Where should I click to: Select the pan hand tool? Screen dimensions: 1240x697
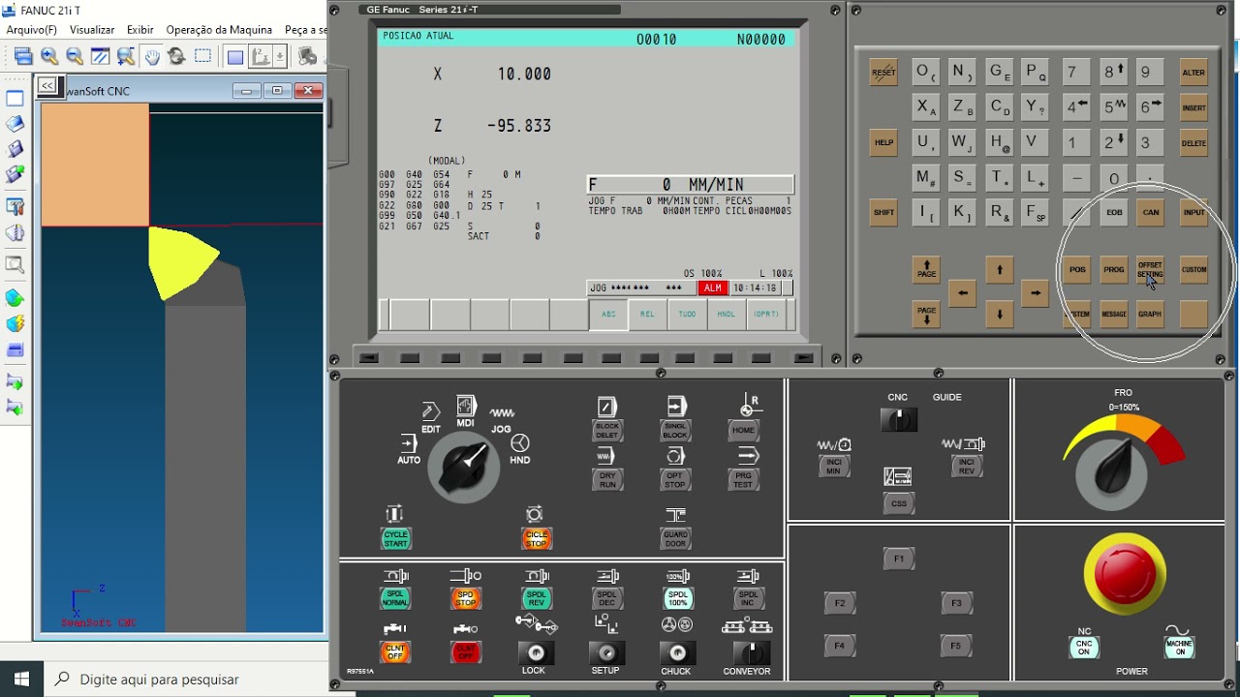click(x=152, y=56)
